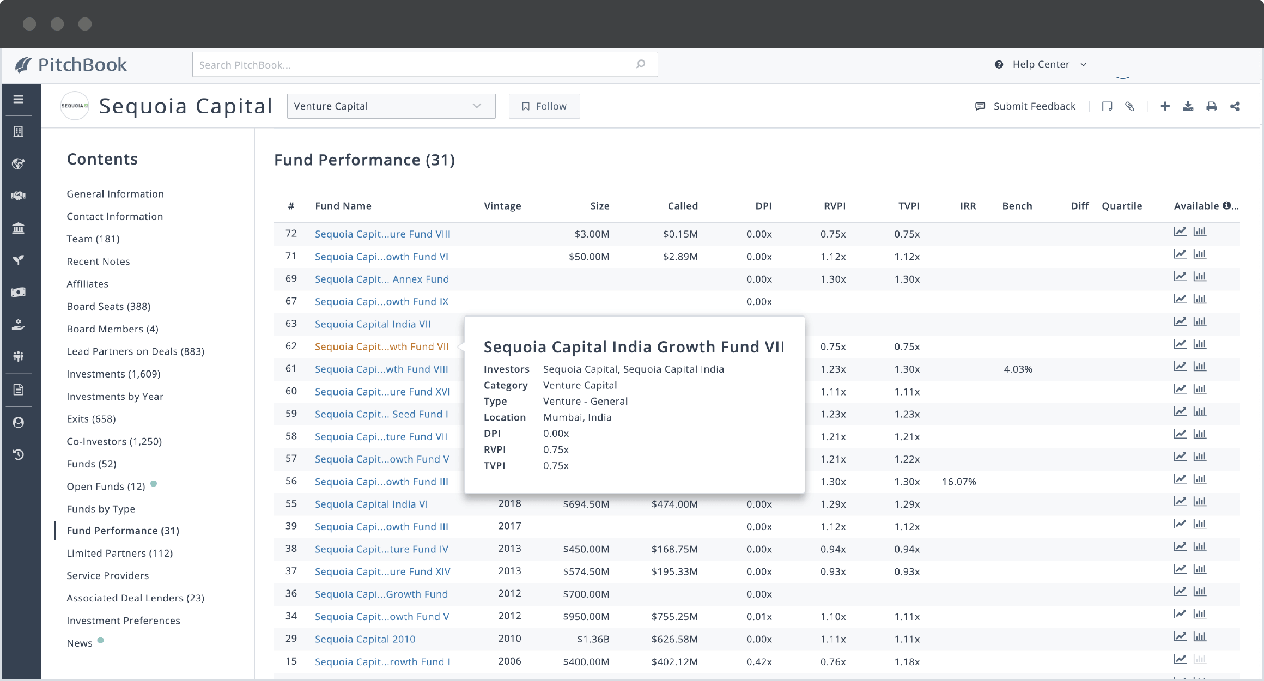
Task: Click the note icon in the header toolbar
Action: [x=1107, y=106]
